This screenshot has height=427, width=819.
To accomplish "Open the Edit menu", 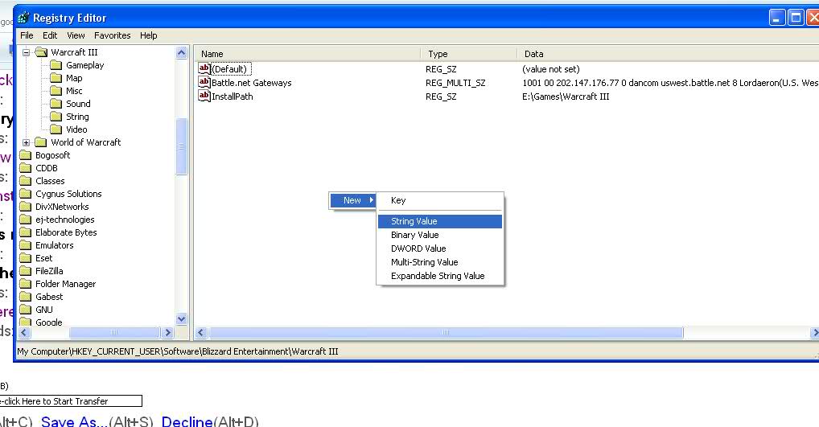I will coord(50,35).
